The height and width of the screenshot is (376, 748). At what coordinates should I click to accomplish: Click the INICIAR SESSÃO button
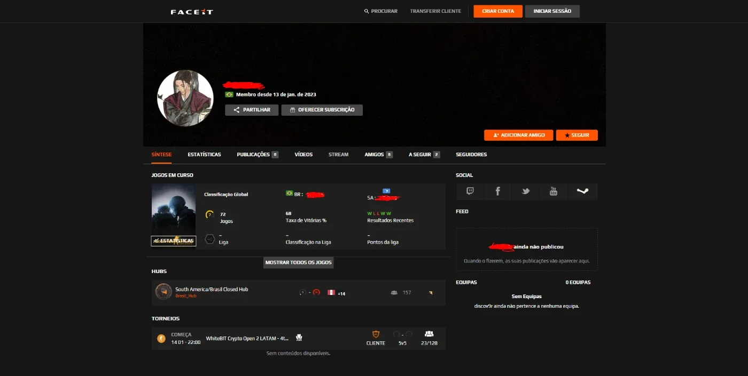coord(552,11)
